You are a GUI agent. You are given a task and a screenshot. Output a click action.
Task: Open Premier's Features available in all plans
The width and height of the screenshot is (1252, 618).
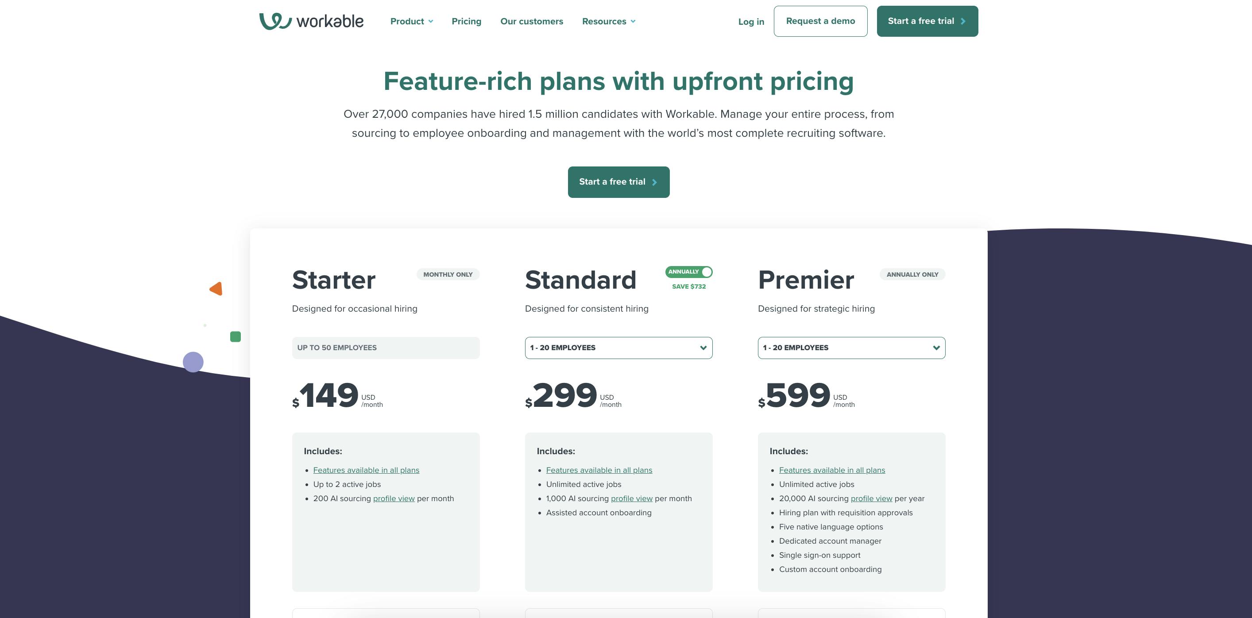[831, 470]
